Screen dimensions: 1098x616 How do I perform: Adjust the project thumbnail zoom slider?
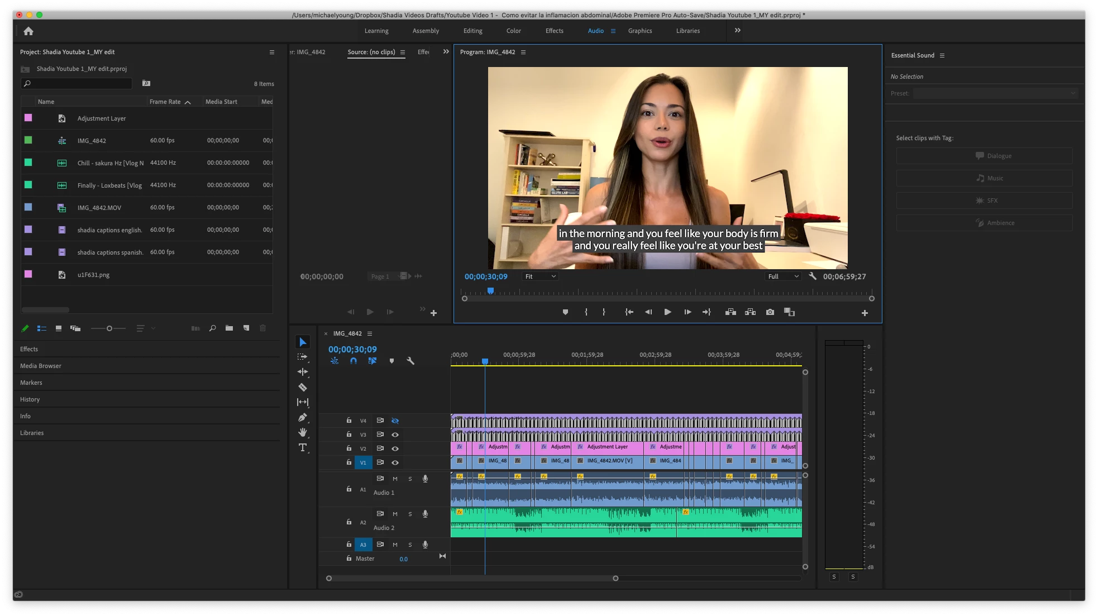[x=109, y=328]
